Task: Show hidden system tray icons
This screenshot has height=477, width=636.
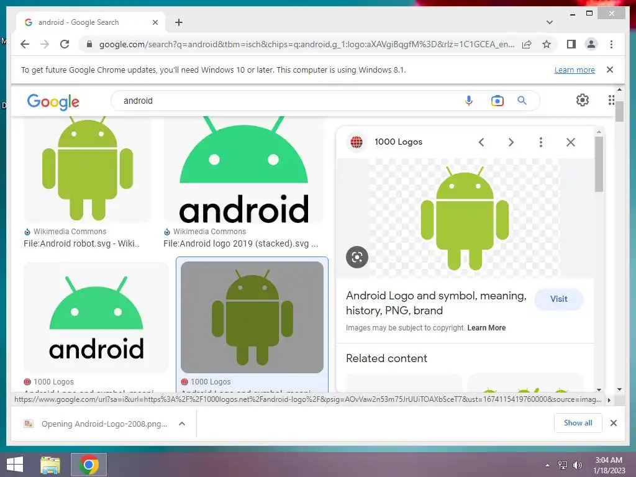Action: (x=548, y=465)
